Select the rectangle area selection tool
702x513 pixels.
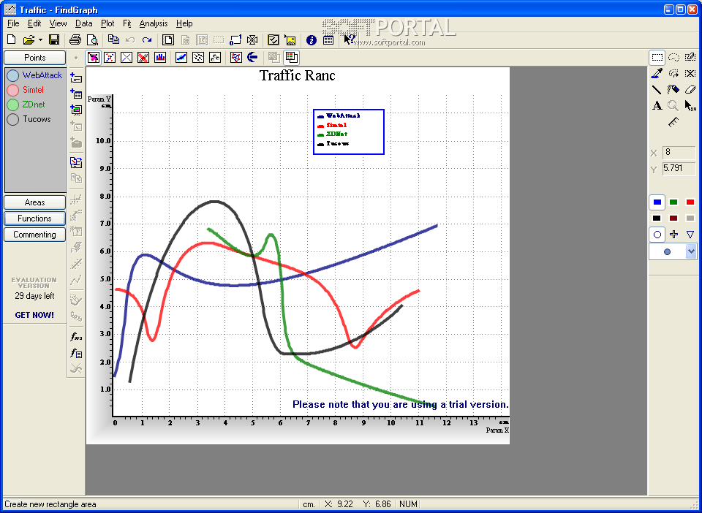pyautogui.click(x=657, y=57)
